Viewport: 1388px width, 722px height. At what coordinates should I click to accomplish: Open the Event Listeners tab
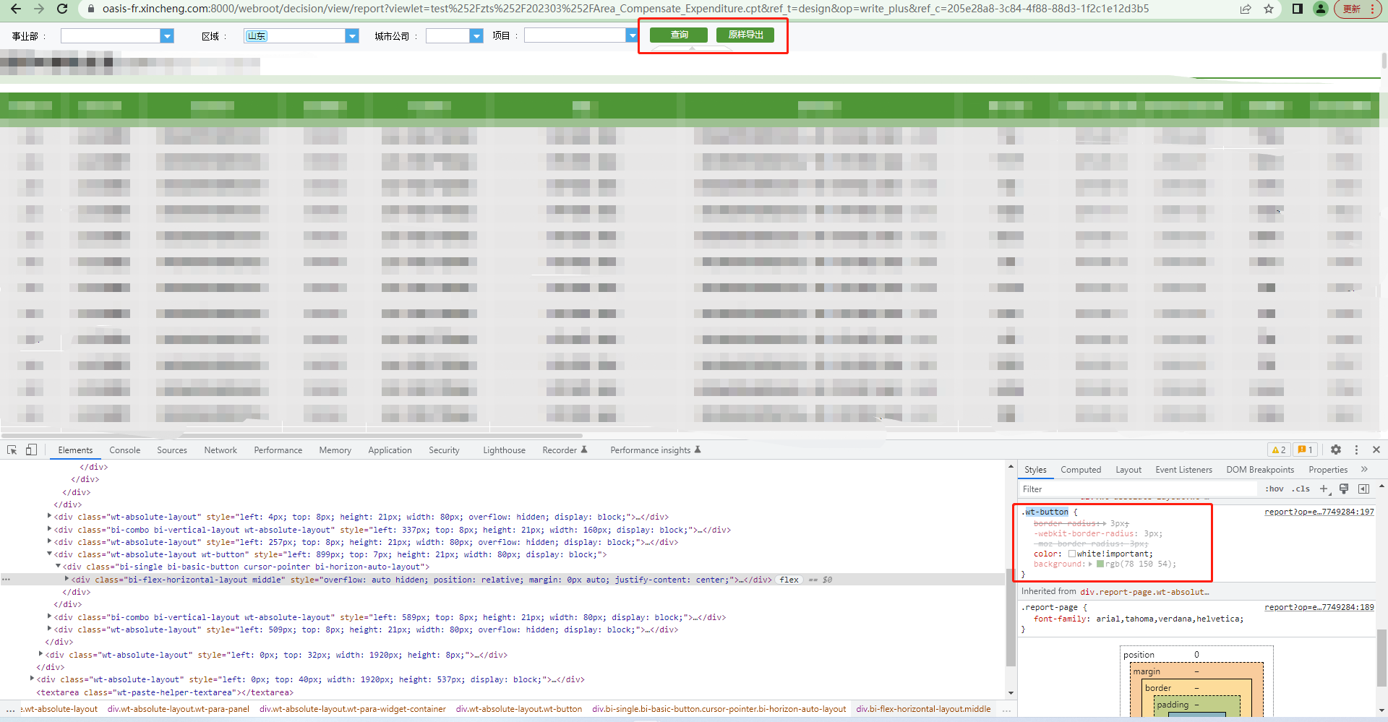[x=1183, y=470]
